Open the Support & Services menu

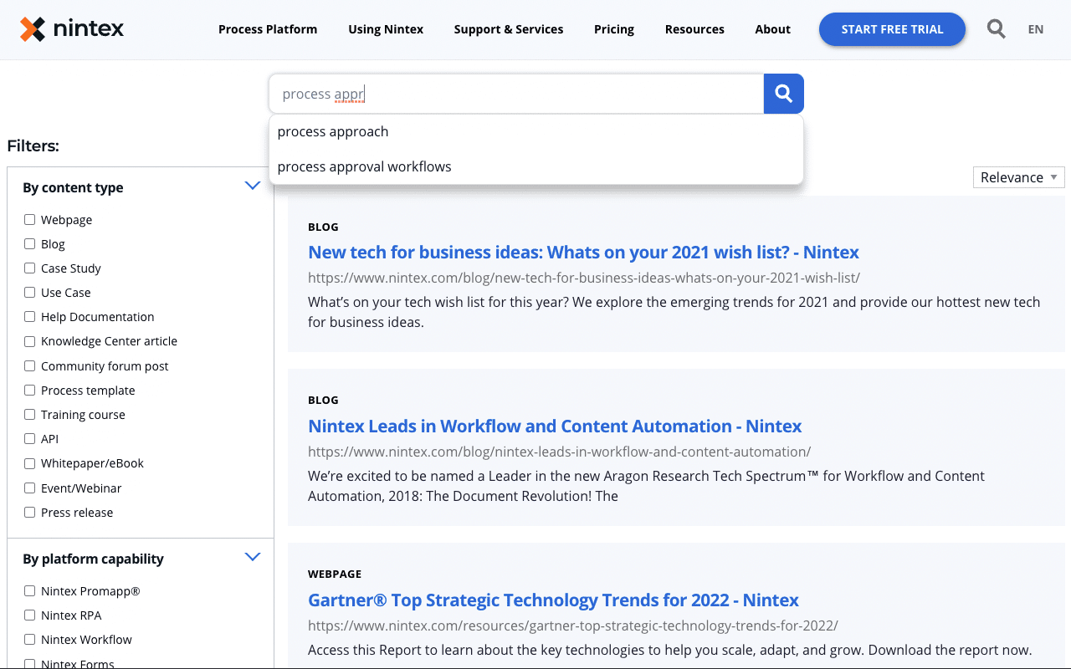509,29
